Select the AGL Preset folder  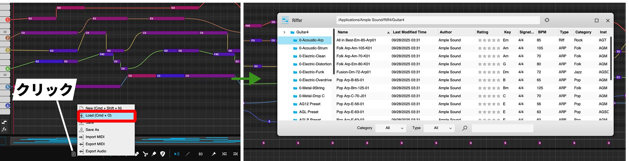click(305, 112)
